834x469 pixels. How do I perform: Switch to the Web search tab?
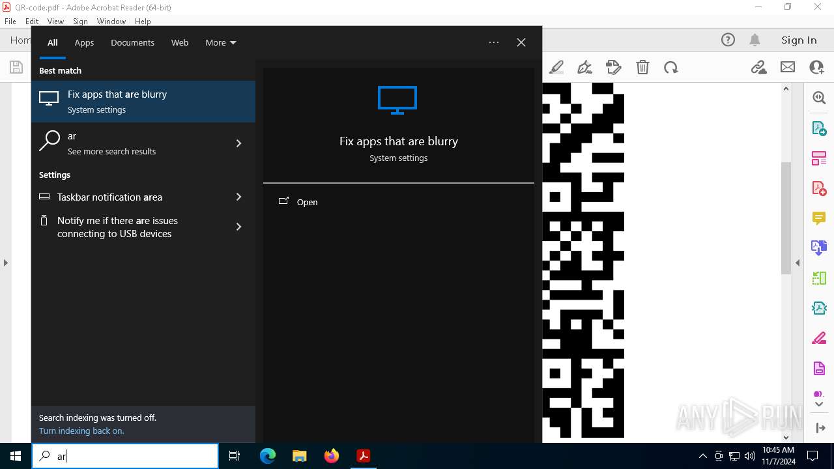click(180, 42)
